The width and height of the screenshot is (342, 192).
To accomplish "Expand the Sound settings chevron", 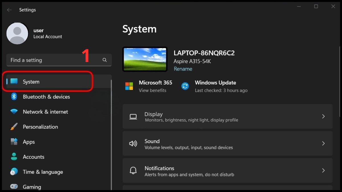I will pos(323,143).
